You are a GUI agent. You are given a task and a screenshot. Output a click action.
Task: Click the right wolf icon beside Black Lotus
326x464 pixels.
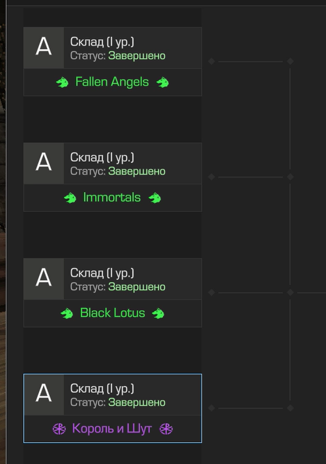[x=158, y=314]
